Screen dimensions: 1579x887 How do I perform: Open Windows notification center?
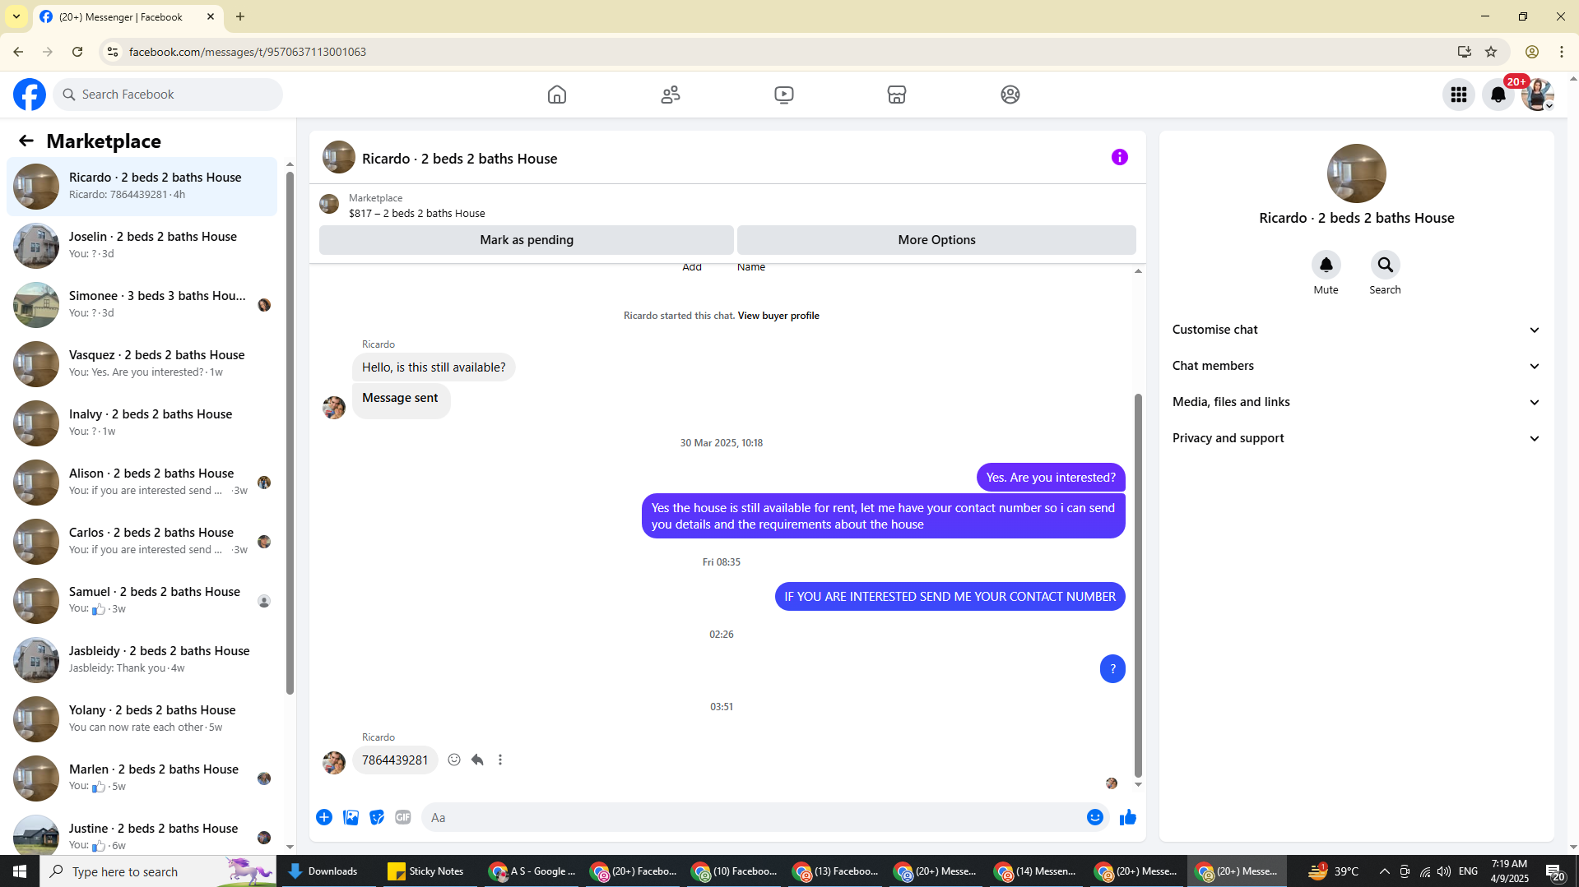1554,871
